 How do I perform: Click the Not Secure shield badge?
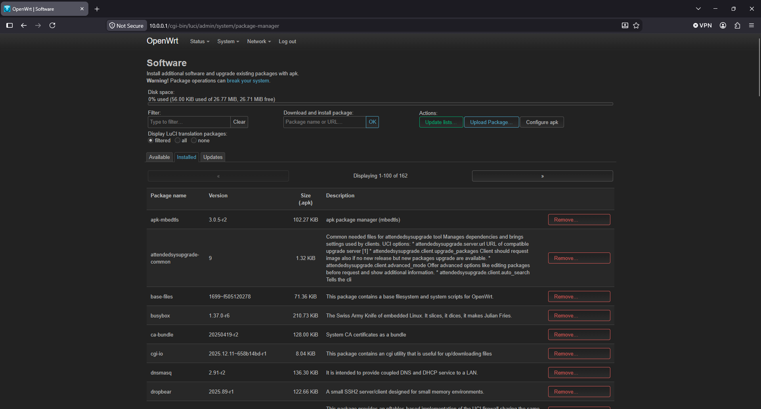[126, 26]
